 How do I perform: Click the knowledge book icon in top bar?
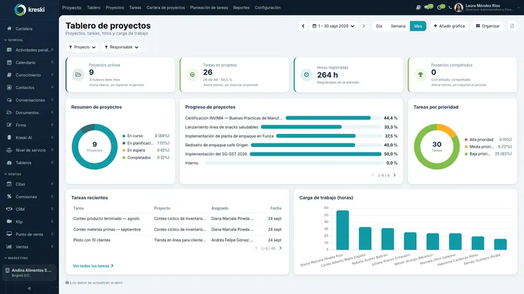tap(418, 7)
